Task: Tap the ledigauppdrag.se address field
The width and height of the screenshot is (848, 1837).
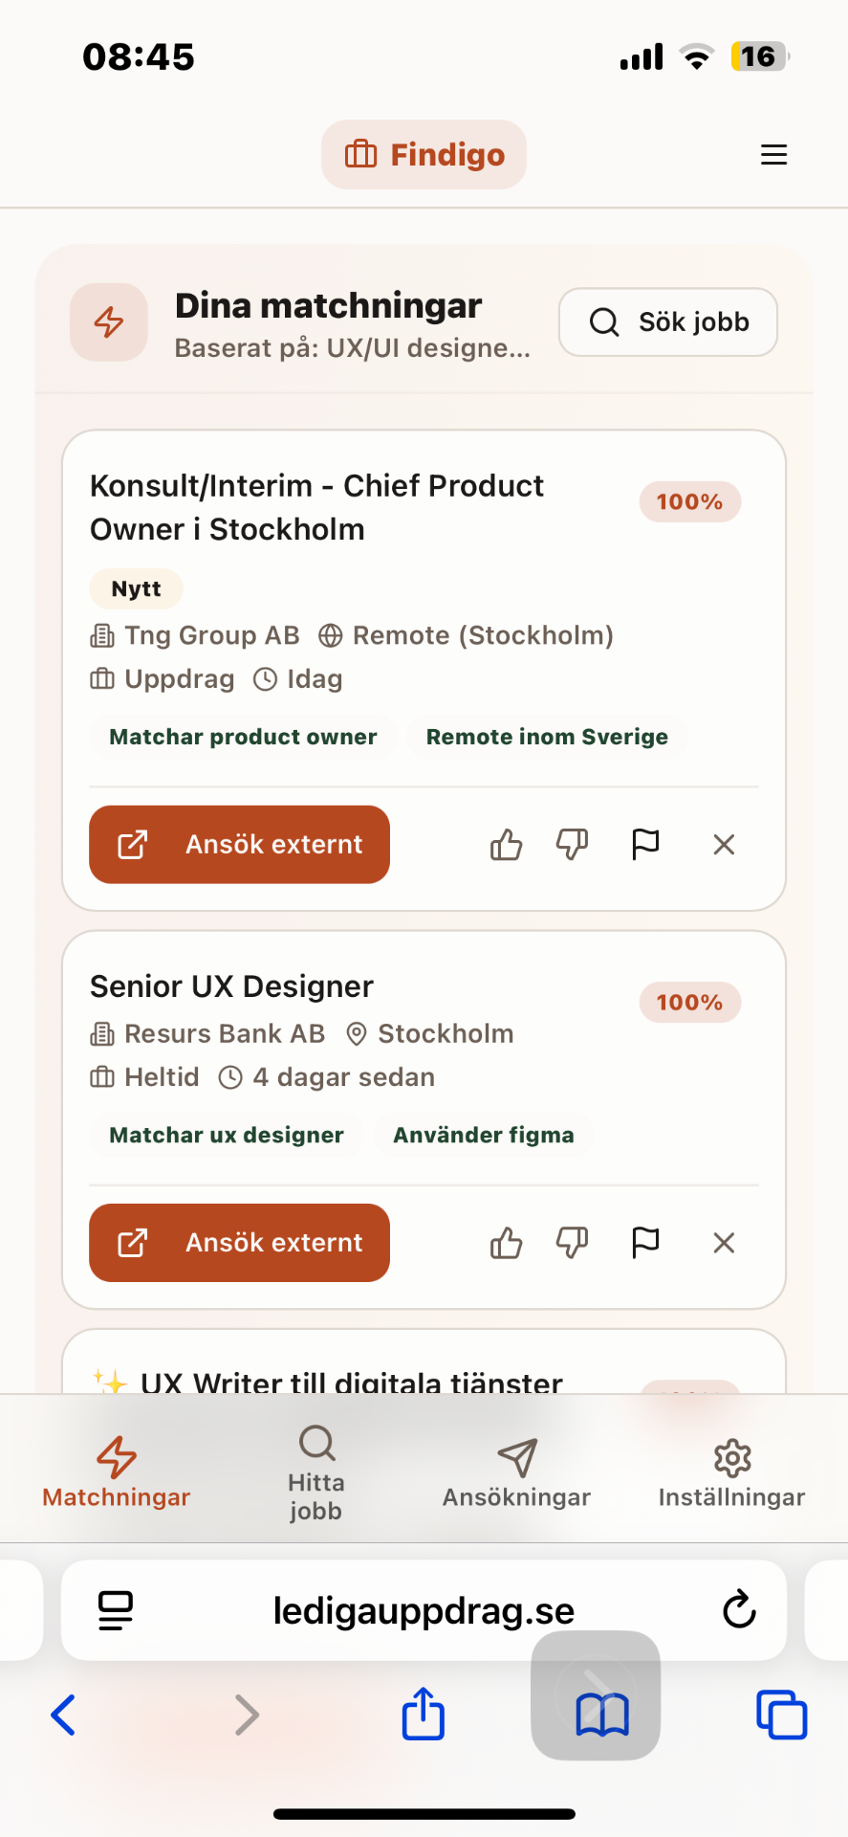Action: tap(424, 1611)
